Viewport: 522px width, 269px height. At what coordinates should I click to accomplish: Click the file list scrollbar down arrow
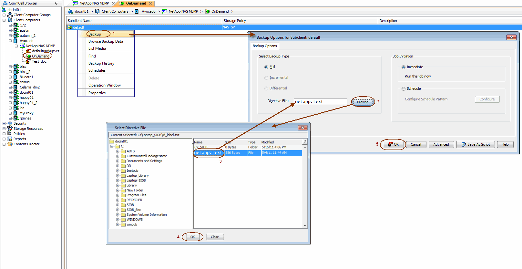305,226
